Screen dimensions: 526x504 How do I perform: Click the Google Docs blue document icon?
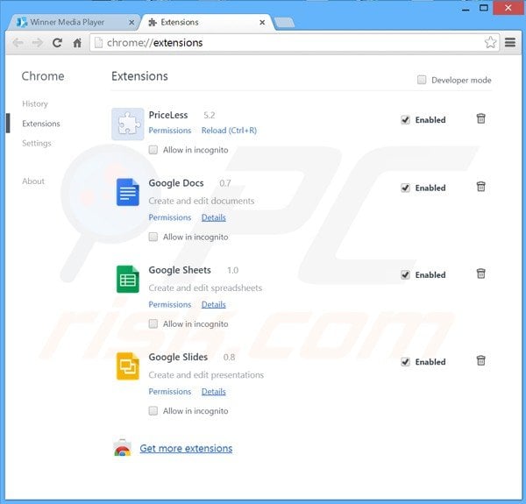pyautogui.click(x=128, y=192)
